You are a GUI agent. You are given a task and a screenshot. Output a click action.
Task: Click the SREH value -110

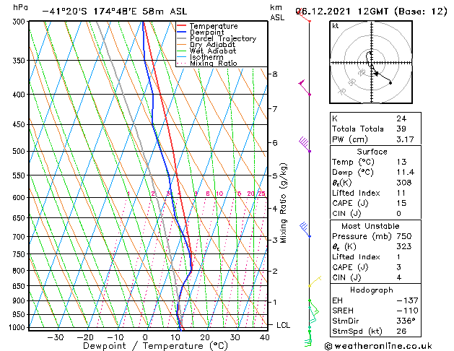click(407, 311)
